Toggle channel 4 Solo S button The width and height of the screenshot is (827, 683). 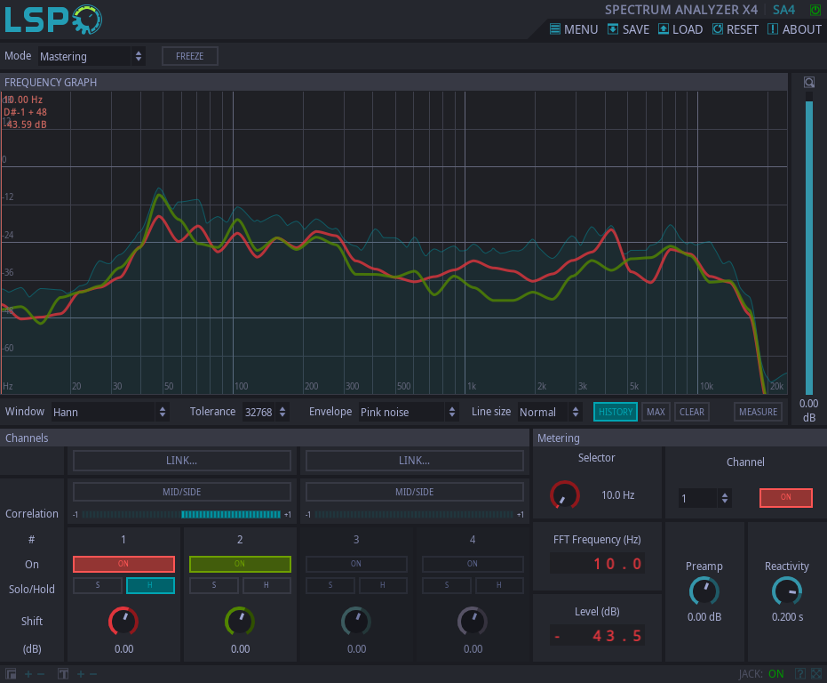[447, 585]
